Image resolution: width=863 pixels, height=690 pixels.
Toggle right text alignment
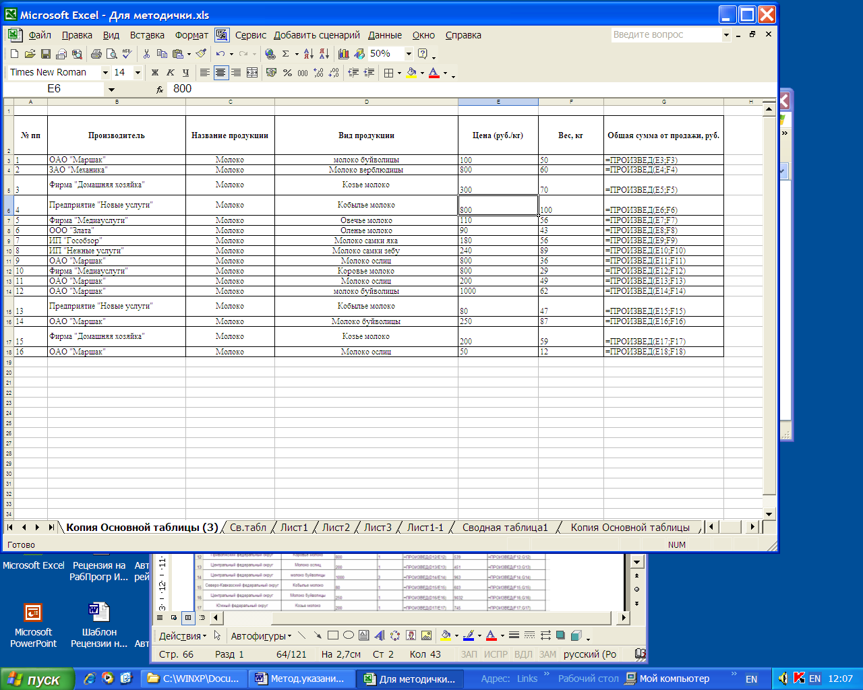(x=236, y=73)
